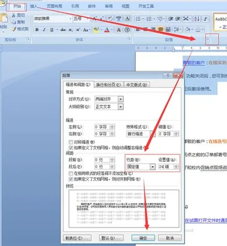This screenshot has width=227, height=246.
Task: Apply strikethrough (abc) formatting
Action: 63,30
